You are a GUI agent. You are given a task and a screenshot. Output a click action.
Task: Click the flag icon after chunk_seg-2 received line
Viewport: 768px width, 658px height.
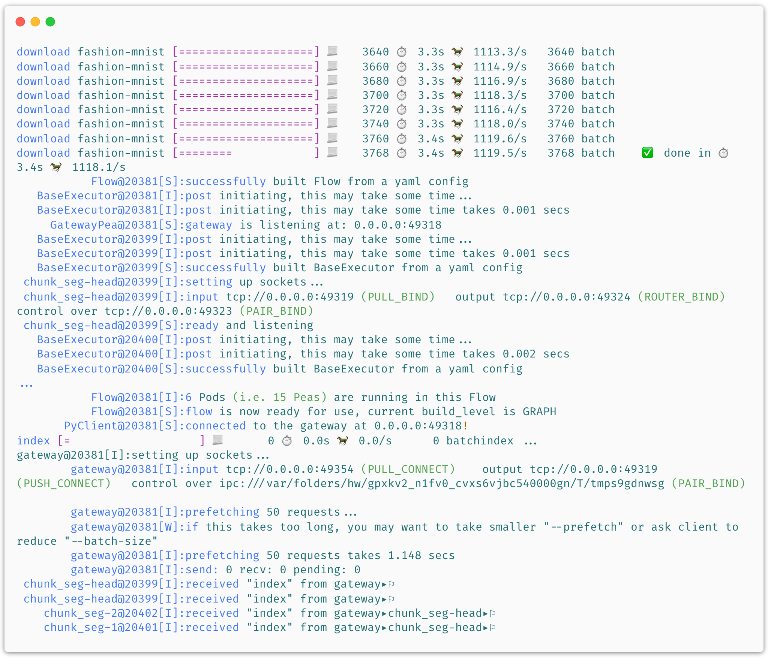(493, 613)
